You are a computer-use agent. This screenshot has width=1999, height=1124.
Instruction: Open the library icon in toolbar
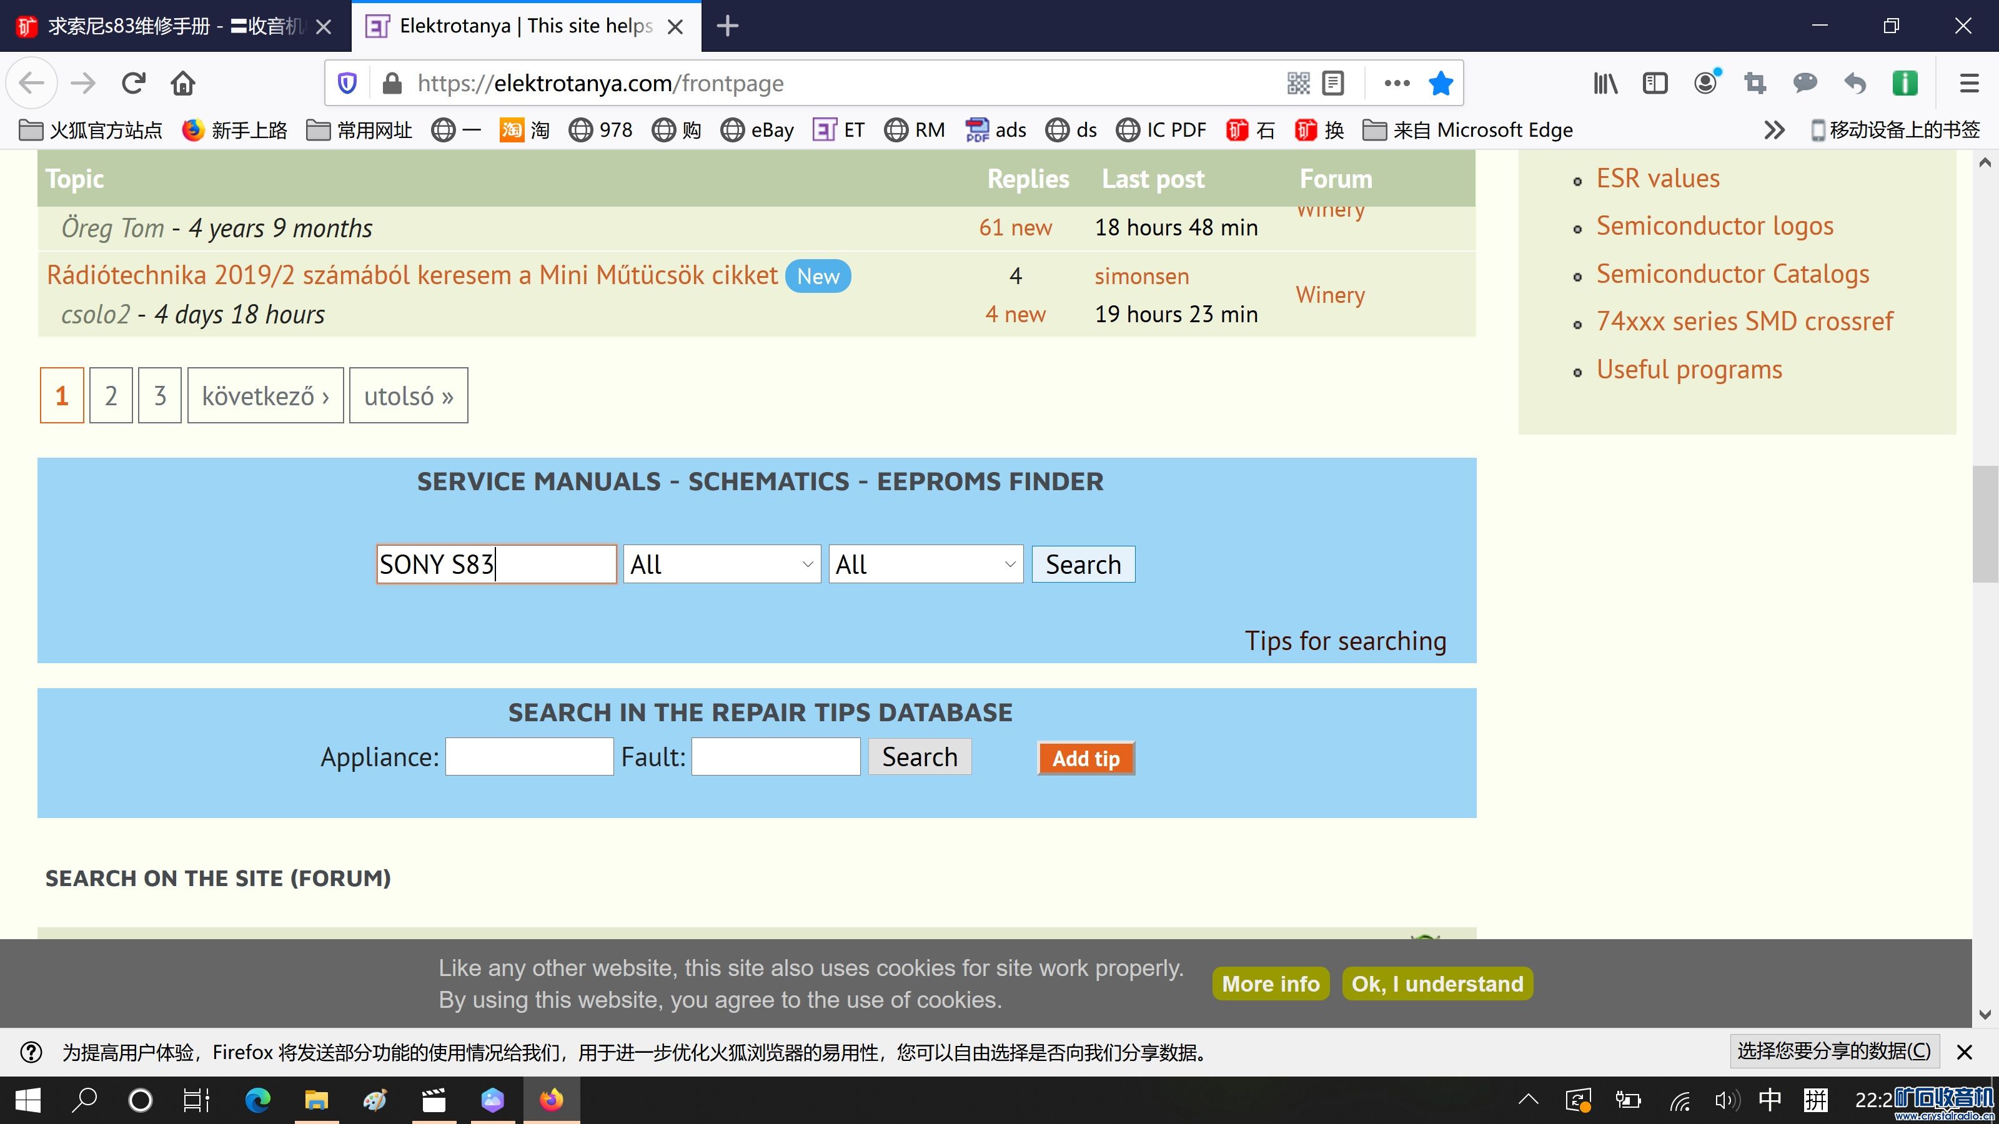pyautogui.click(x=1605, y=83)
